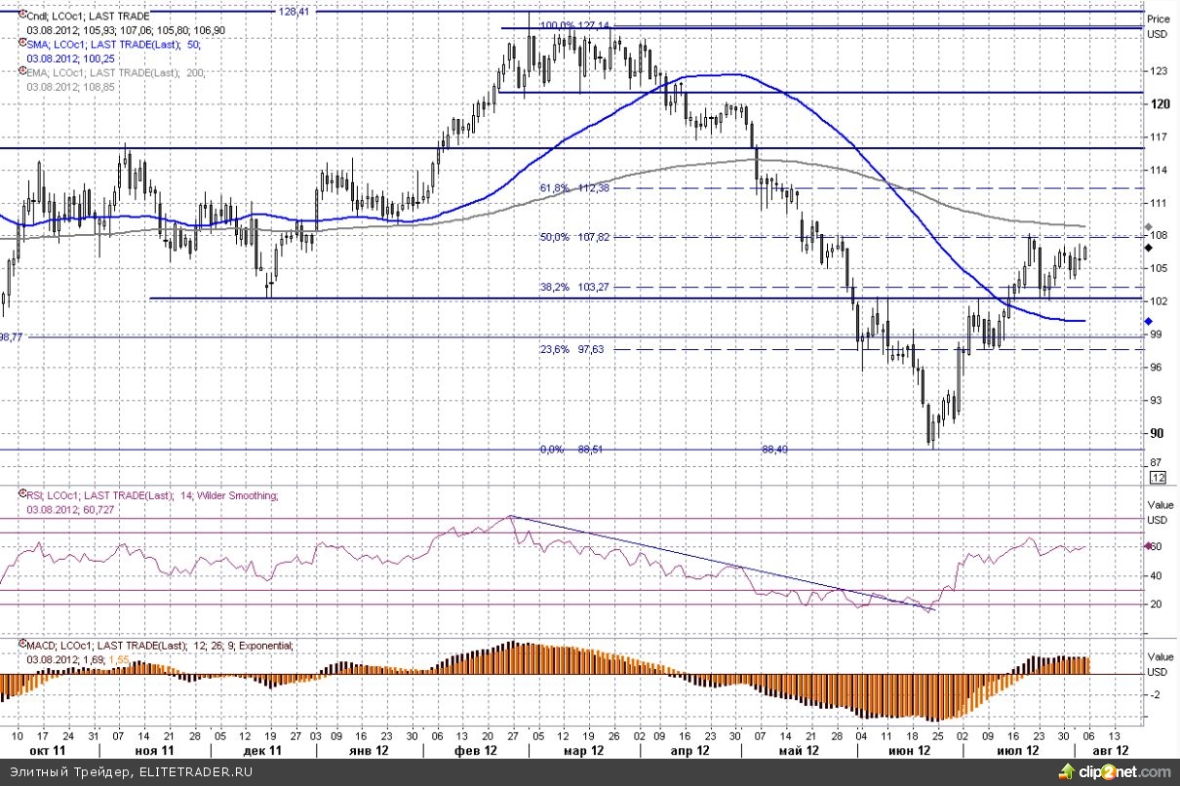Click the icon beside the SMA 50 label

(22, 45)
